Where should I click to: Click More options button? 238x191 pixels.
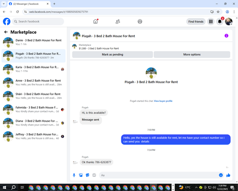tap(192, 54)
